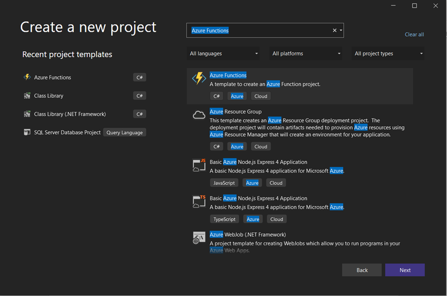The image size is (447, 296).
Task: Click the Next button
Action: pyautogui.click(x=405, y=270)
